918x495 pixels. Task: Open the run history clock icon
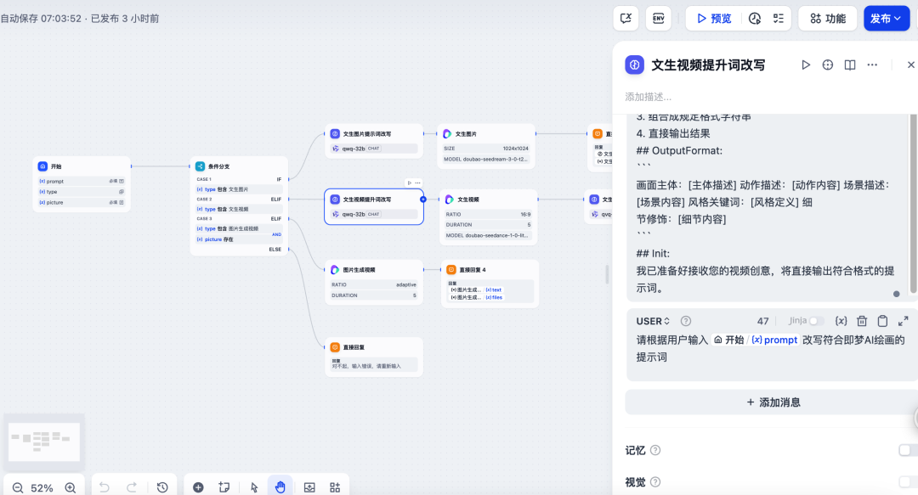point(755,19)
